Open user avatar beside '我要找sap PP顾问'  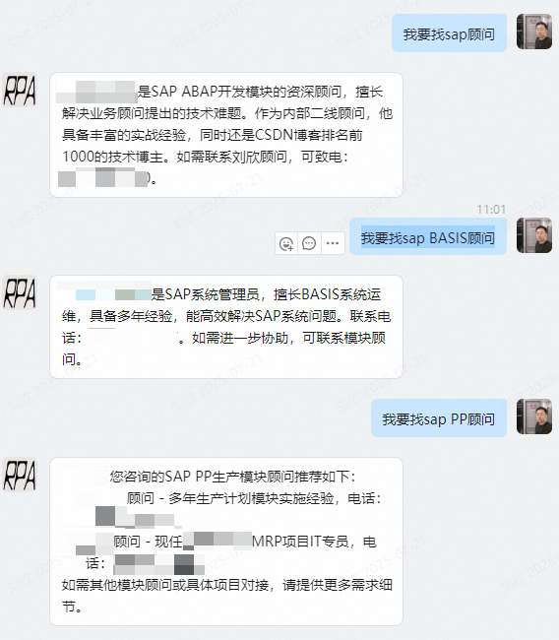tap(534, 416)
